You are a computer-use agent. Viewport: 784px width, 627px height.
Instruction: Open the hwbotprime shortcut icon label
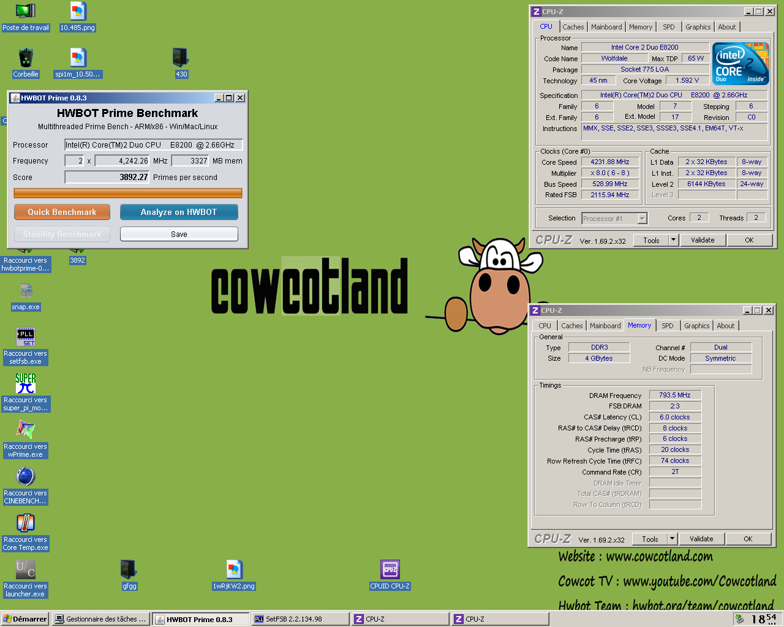[x=25, y=265]
